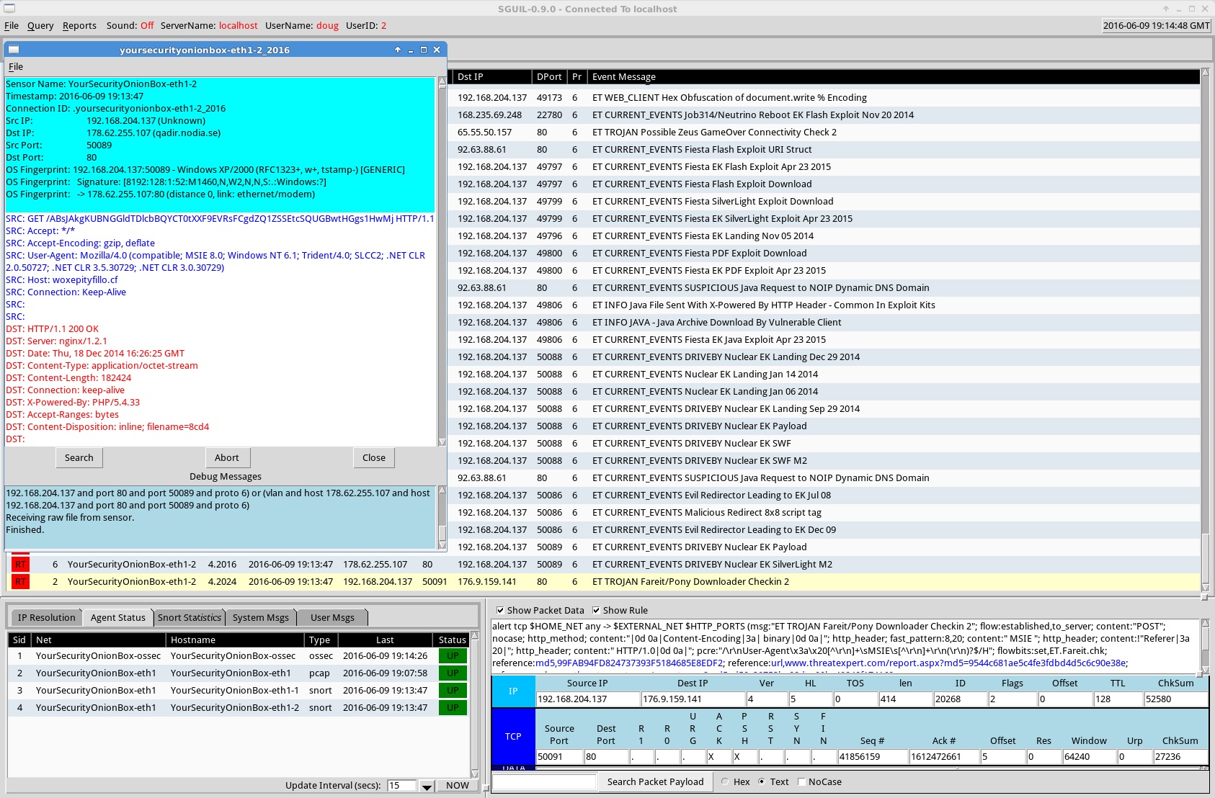Viewport: 1215px width, 798px height.
Task: Open the Reports menu
Action: (x=79, y=25)
